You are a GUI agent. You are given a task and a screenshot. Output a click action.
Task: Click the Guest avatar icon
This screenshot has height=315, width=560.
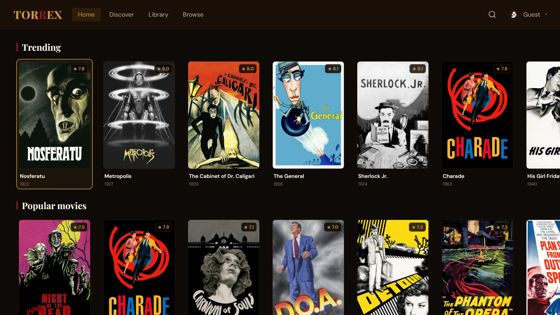[514, 15]
